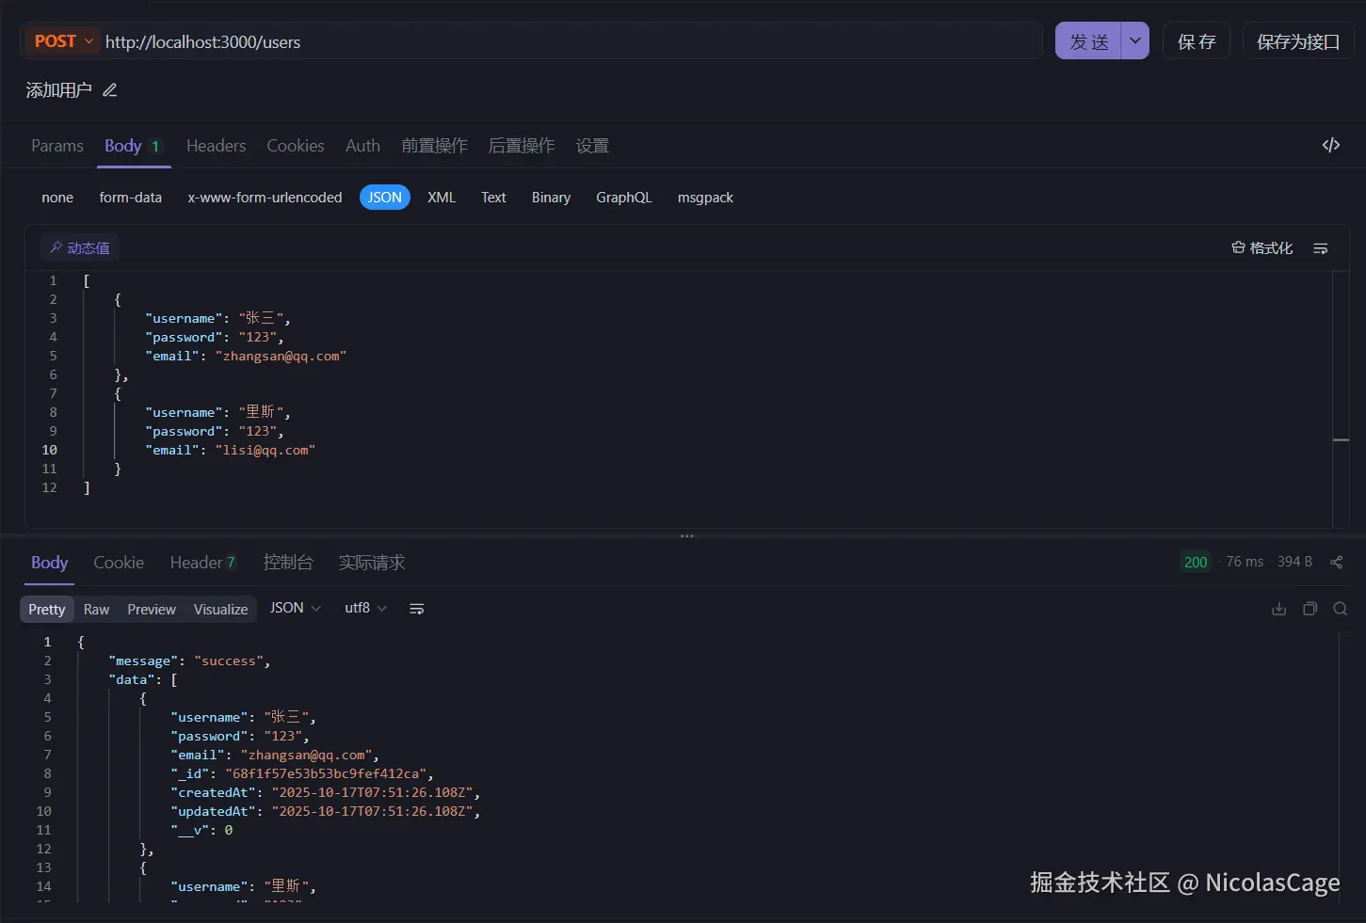
Task: Choose form-data body type
Action: coord(130,198)
